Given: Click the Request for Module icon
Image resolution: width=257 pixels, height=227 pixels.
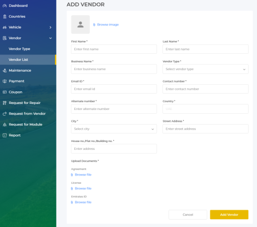Looking at the screenshot, I should coord(5,125).
